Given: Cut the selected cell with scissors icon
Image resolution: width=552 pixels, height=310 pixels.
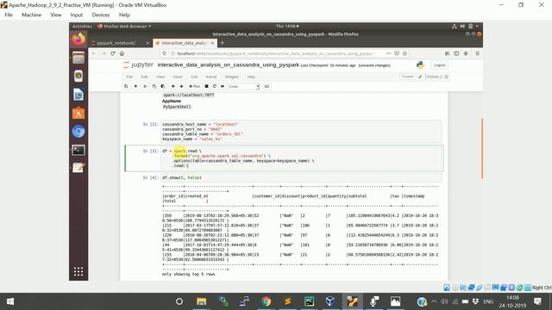Looking at the screenshot, I should pyautogui.click(x=145, y=86).
